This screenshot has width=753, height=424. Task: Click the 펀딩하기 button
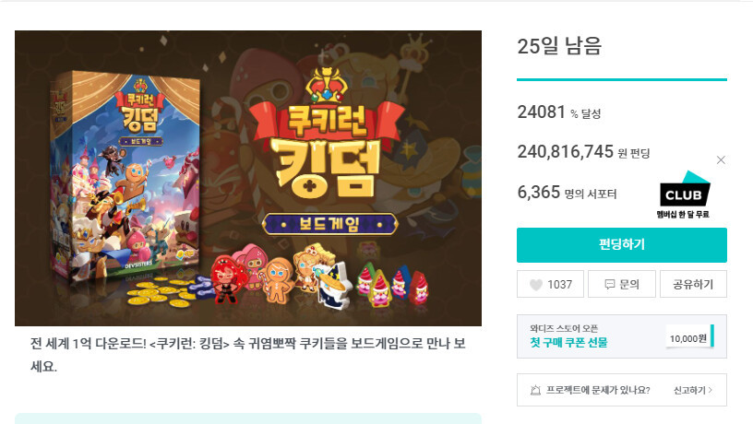tap(621, 244)
